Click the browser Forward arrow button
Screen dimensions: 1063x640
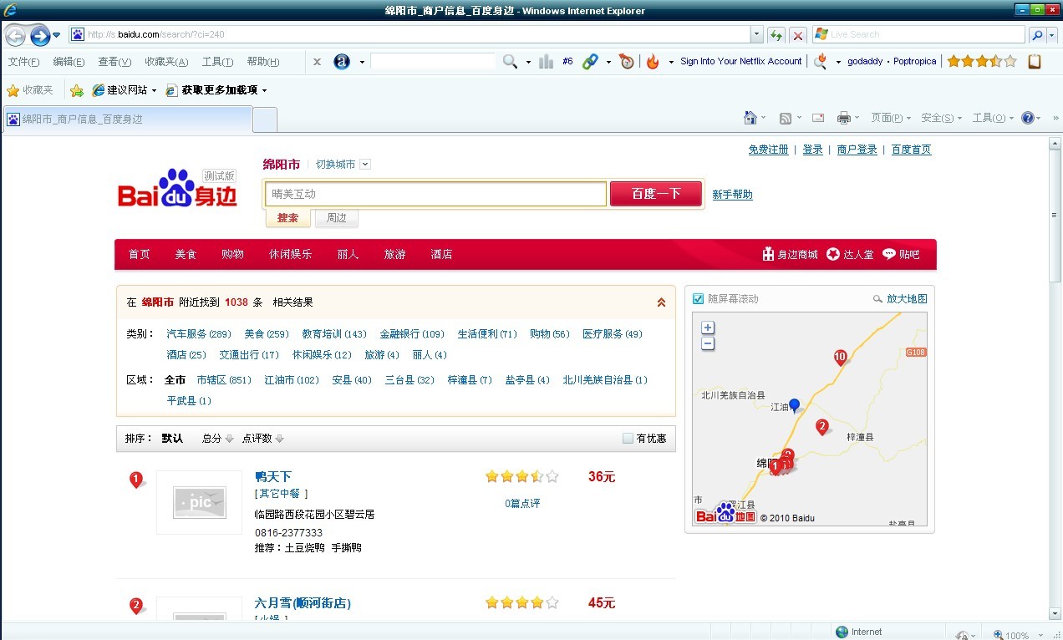pyautogui.click(x=40, y=35)
